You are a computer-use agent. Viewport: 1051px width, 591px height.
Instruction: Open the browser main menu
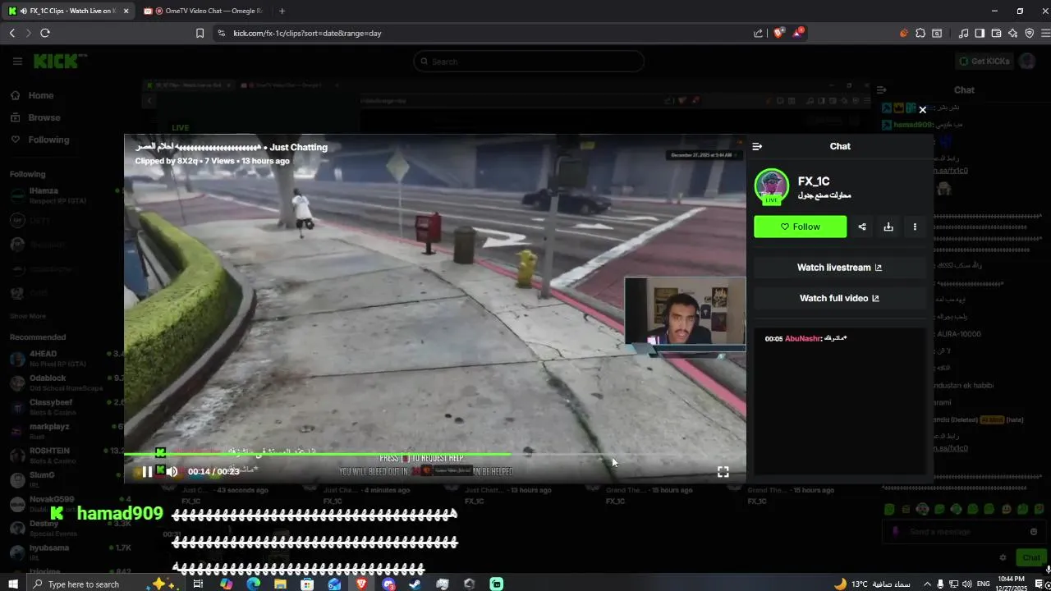(x=1045, y=33)
